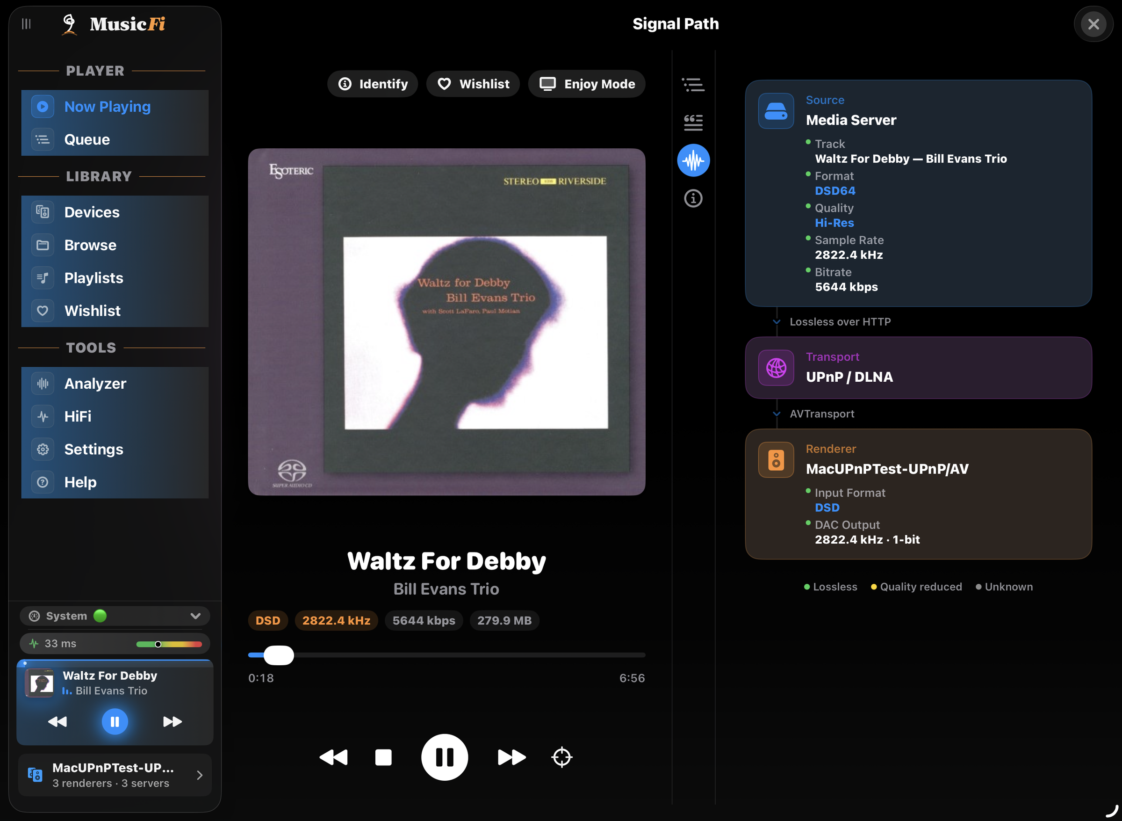Open the Now Playing view

point(115,106)
